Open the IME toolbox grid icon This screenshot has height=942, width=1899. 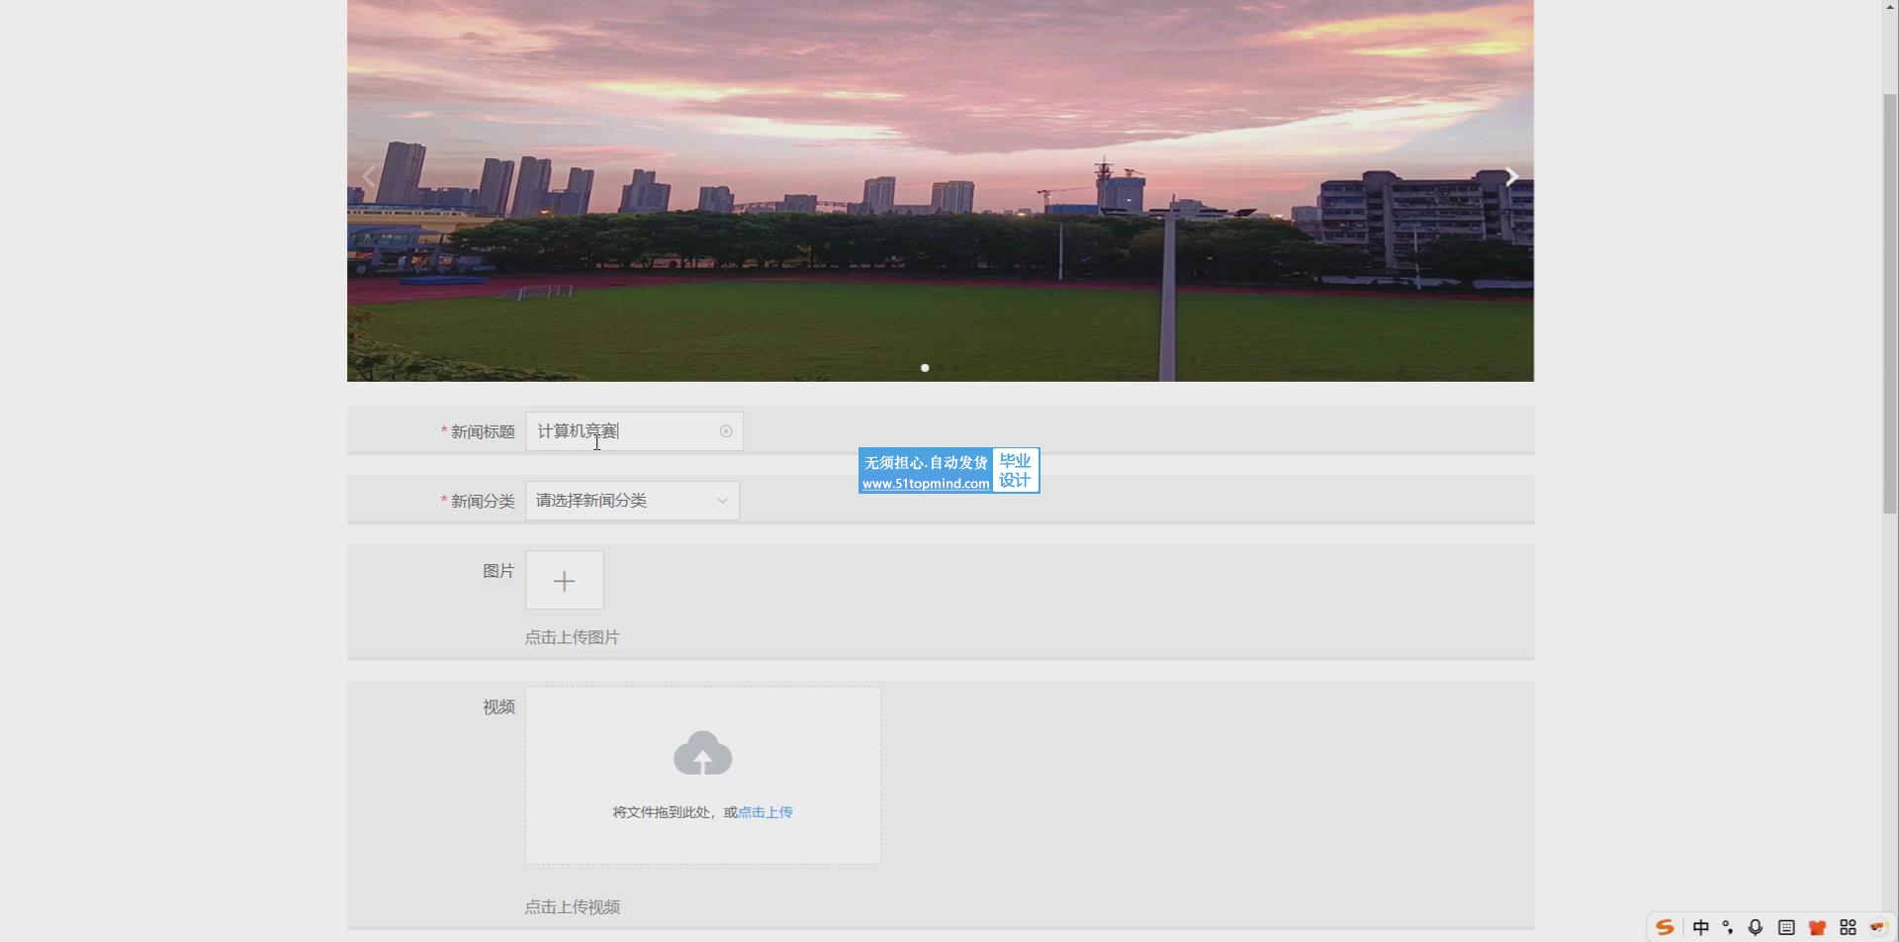tap(1848, 927)
